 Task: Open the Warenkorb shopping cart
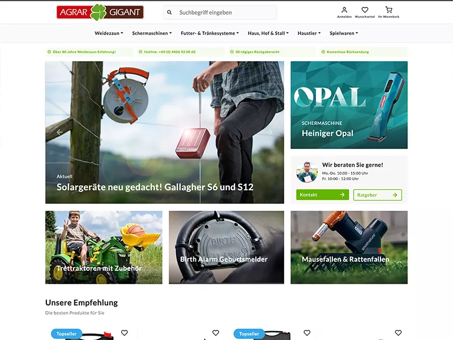pyautogui.click(x=388, y=10)
